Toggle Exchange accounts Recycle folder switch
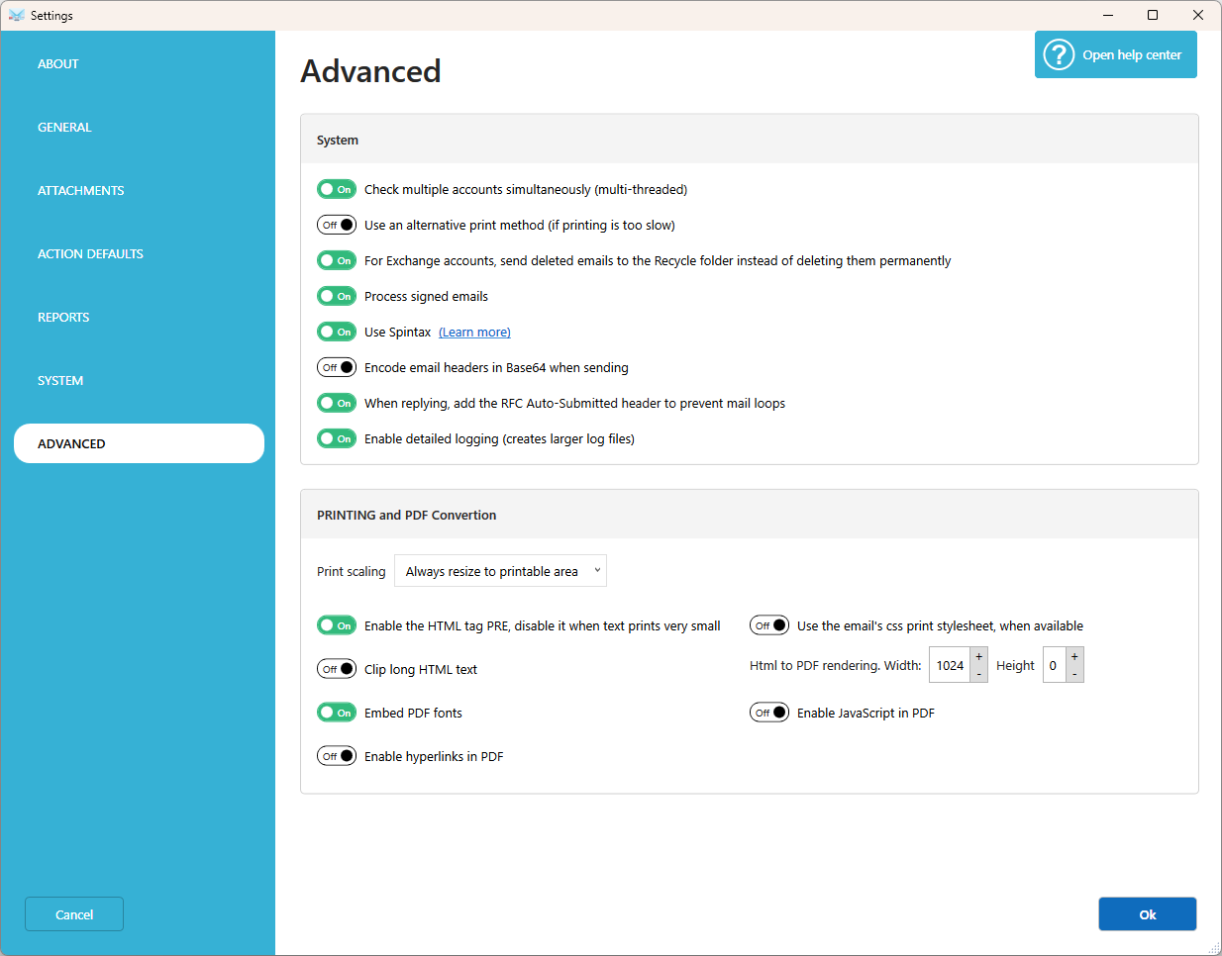Image resolution: width=1222 pixels, height=956 pixels. point(337,260)
